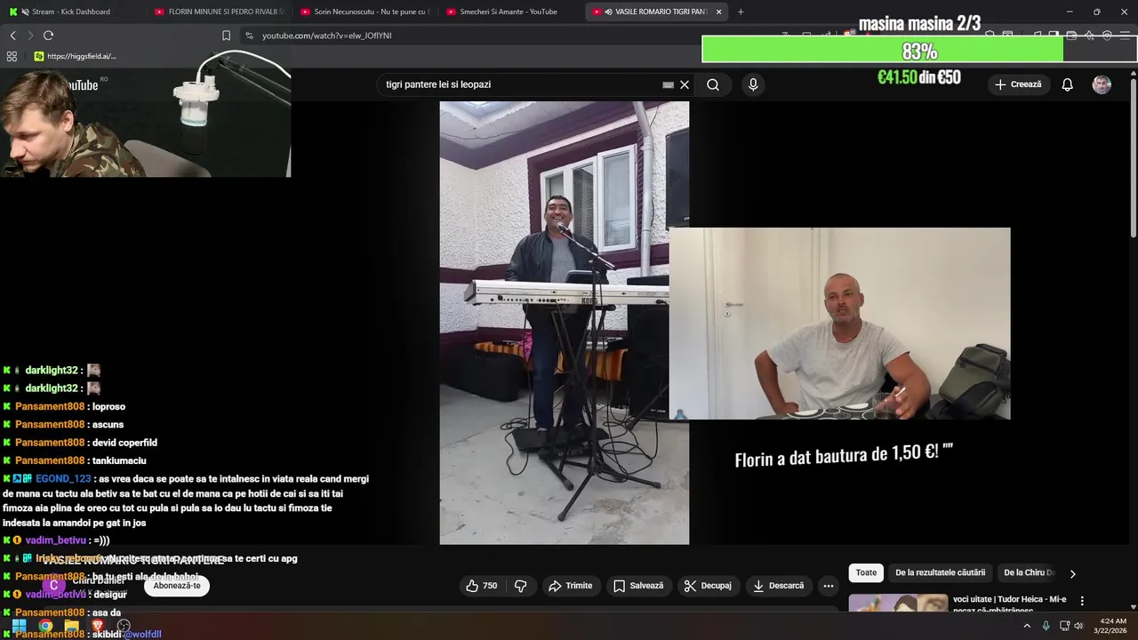Open the YouTube account avatar menu

[x=1102, y=84]
